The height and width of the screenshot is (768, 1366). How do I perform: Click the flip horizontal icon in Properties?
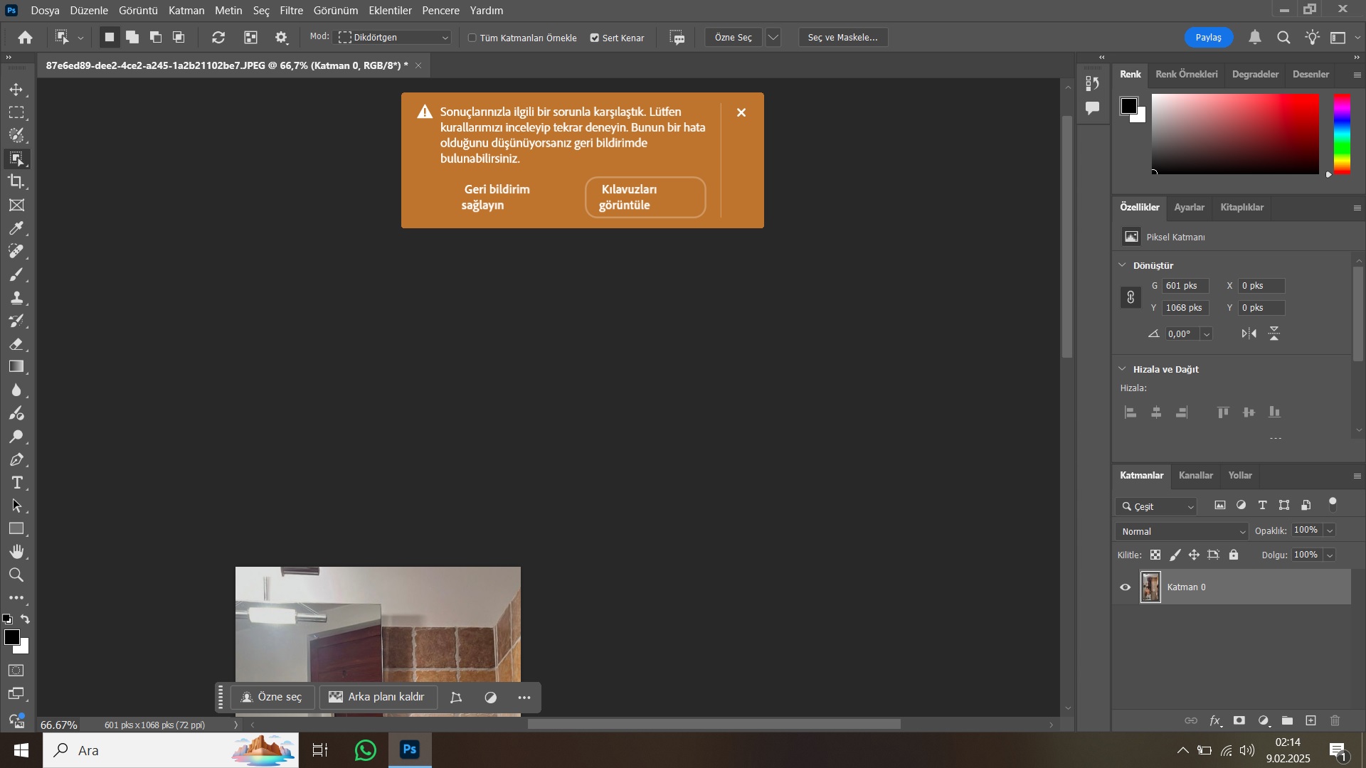(1249, 334)
